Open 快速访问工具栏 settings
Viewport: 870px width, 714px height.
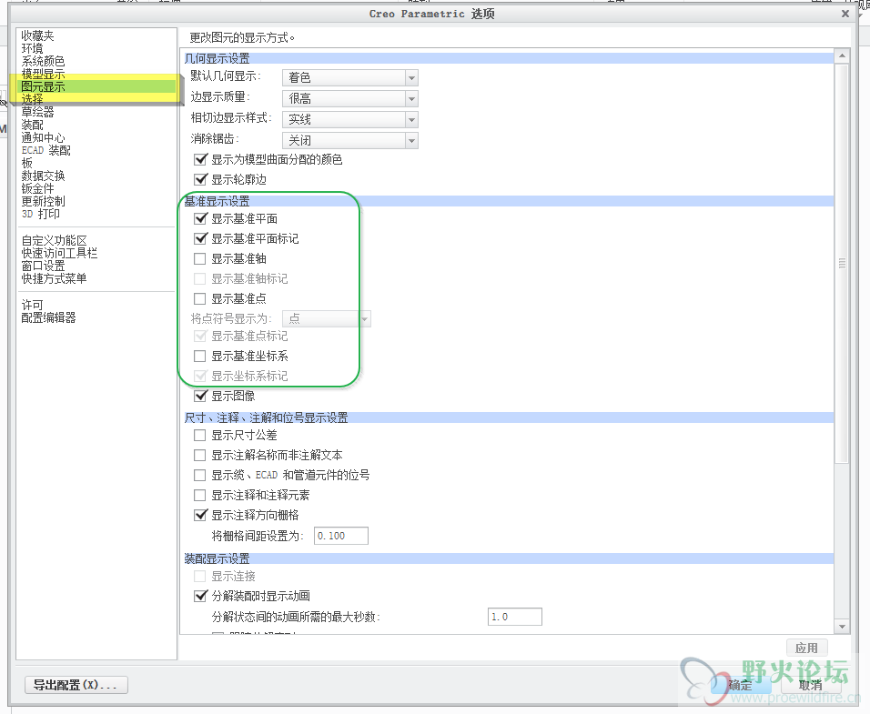pos(59,254)
